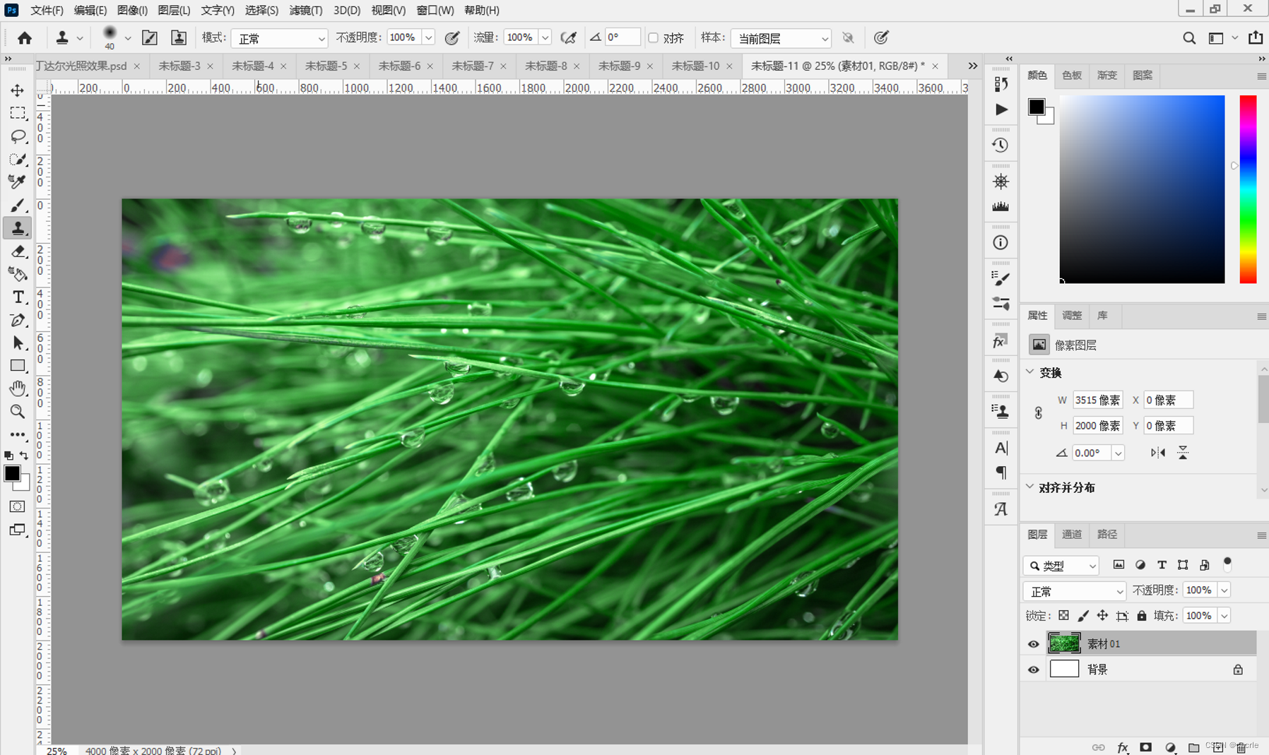Select the Clone Stamp tool
Viewport: 1269px width, 755px height.
coord(18,227)
